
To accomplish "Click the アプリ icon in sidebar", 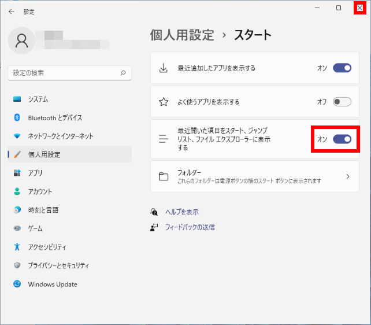I will pos(17,173).
